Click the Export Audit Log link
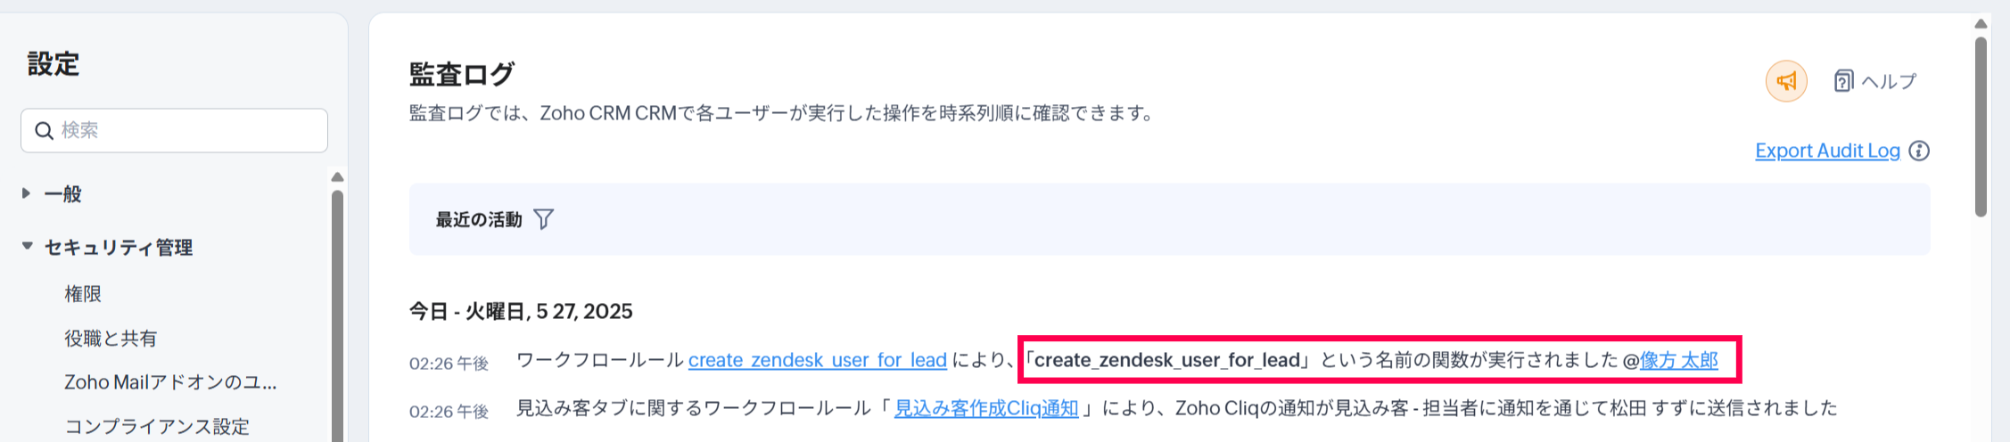This screenshot has width=2010, height=442. (x=1826, y=151)
